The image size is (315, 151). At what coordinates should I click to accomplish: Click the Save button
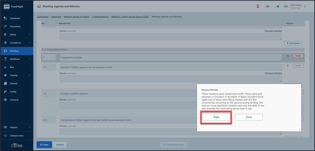point(44,145)
